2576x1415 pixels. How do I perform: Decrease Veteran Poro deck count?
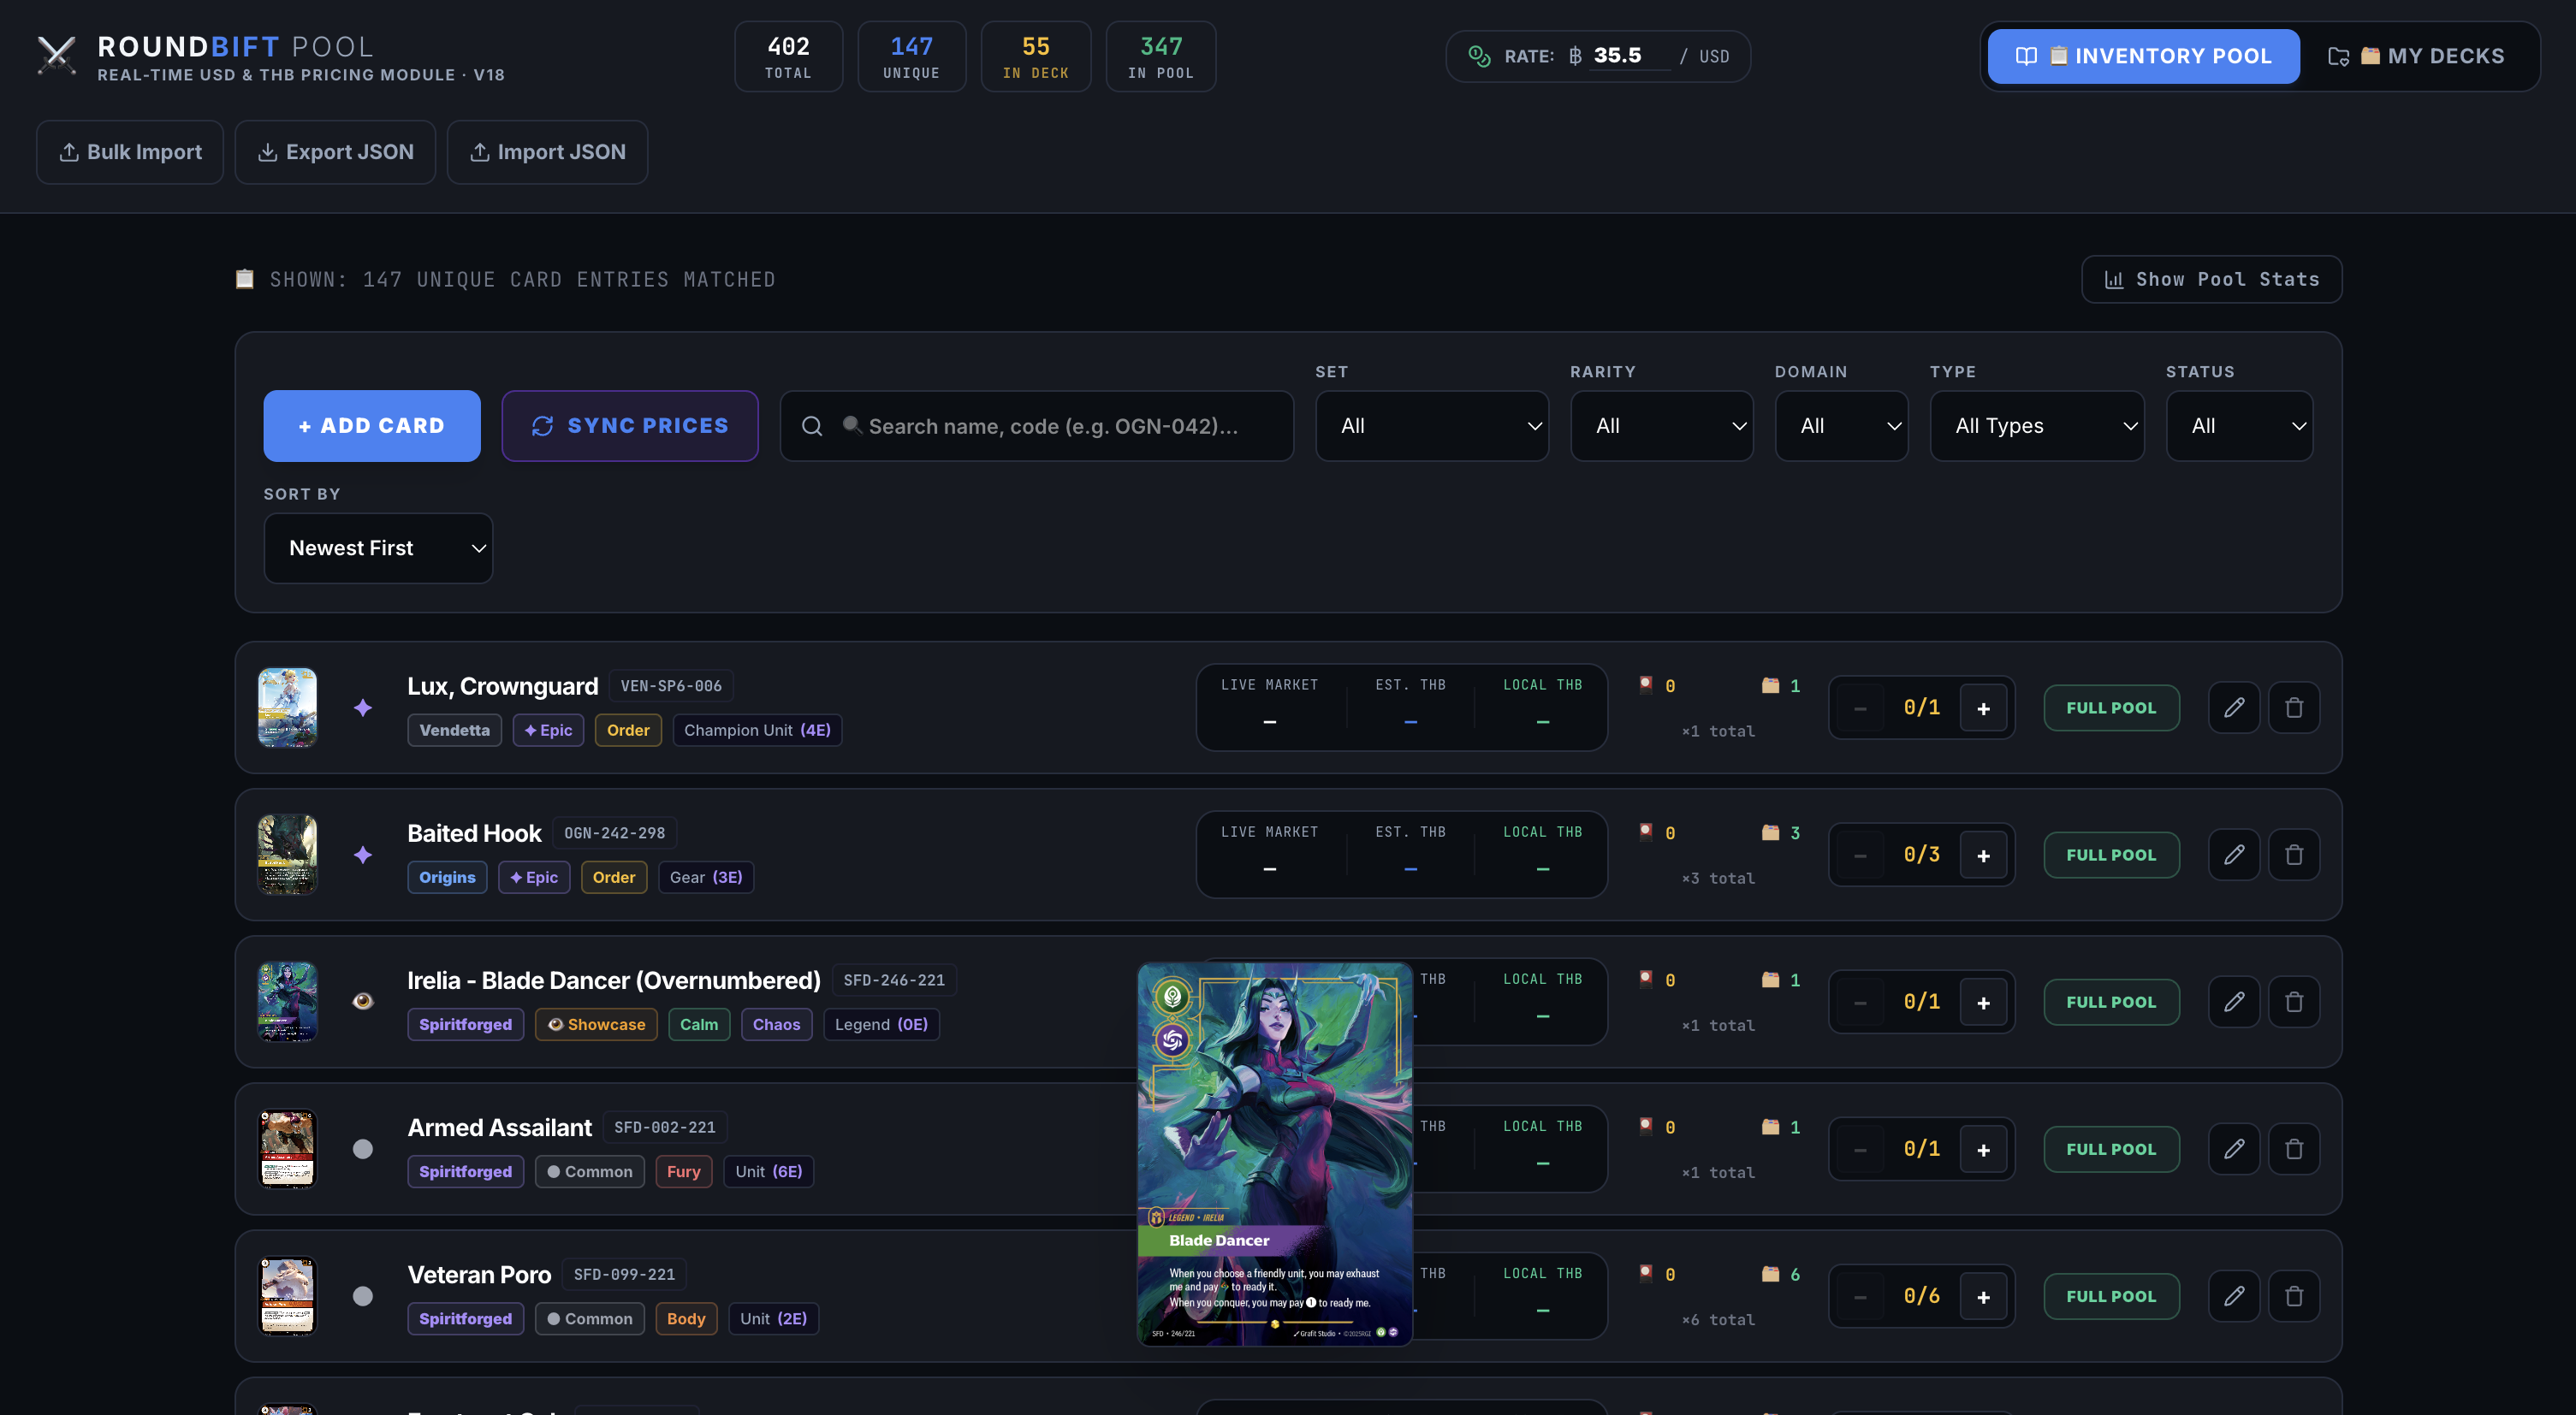coord(1860,1297)
